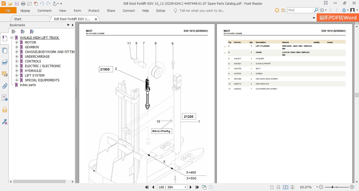Viewport: 359px width, 191px height.
Task: Click the go to previous view icon in the status bar
Action: tap(204, 187)
